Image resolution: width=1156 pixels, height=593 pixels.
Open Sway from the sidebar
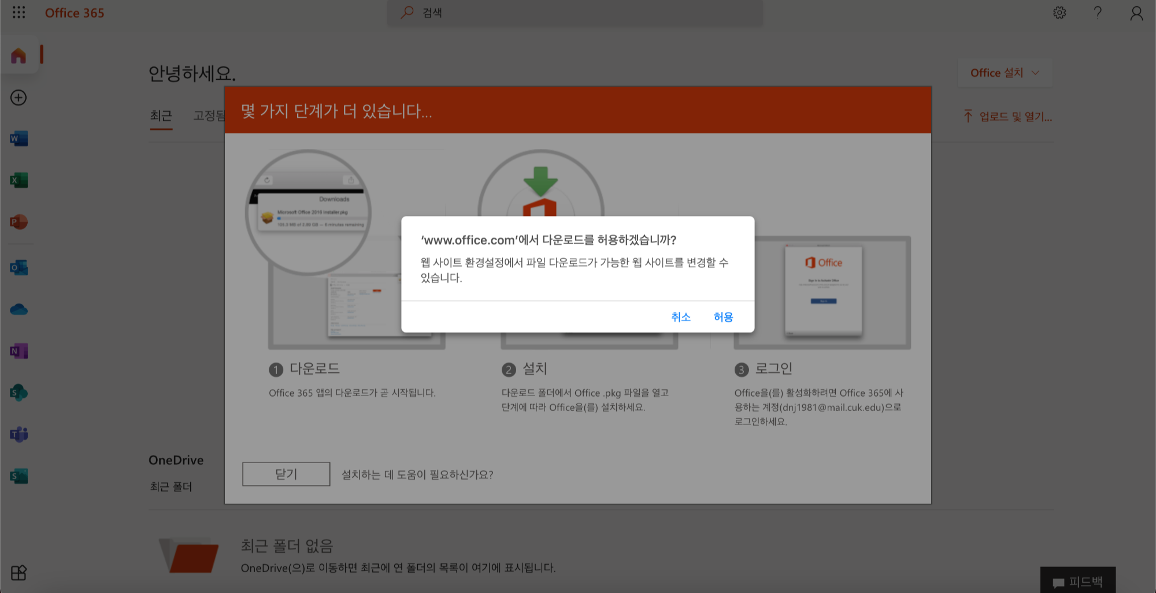18,476
